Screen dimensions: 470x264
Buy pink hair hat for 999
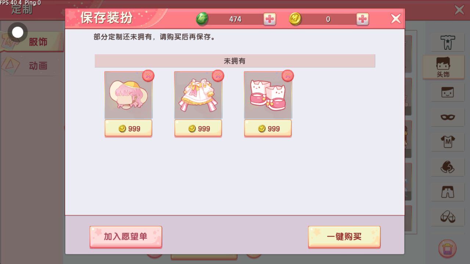[129, 128]
